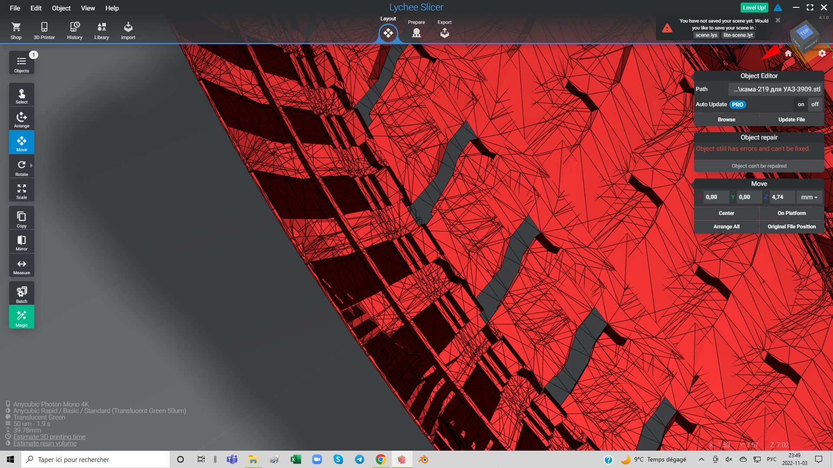Viewport: 833px width, 468px height.
Task: Select the Arrange tool
Action: pos(21,119)
